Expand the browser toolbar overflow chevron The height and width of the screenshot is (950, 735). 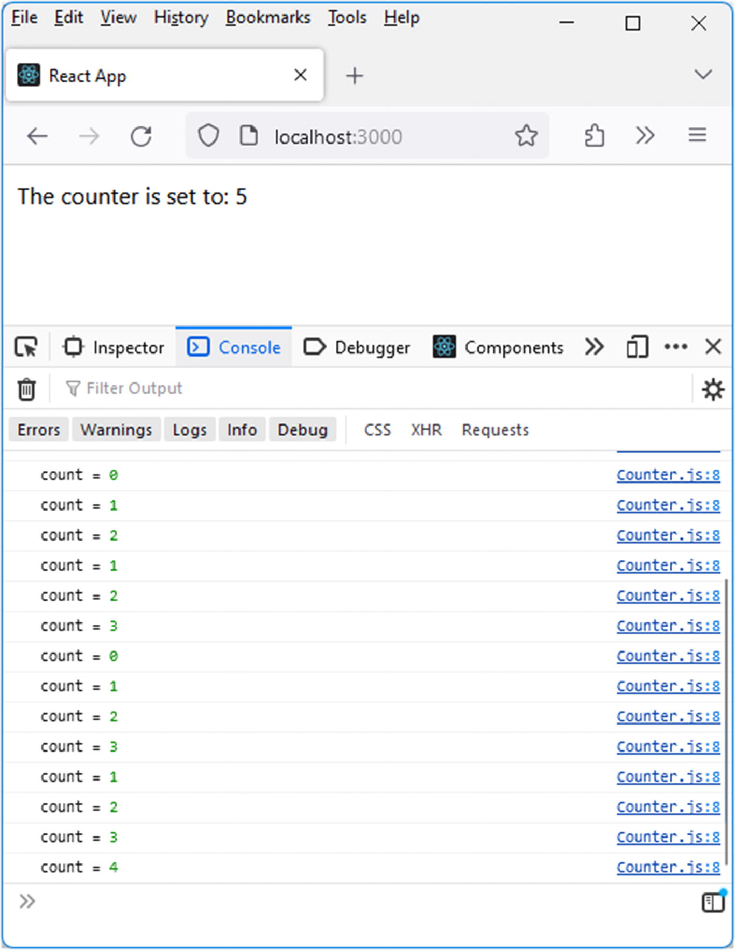[x=645, y=136]
